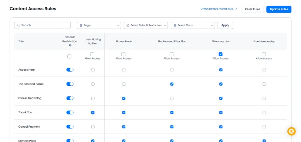Click The Focused Filter Plan column header
This screenshot has height=142, width=301.
pos(172,42)
